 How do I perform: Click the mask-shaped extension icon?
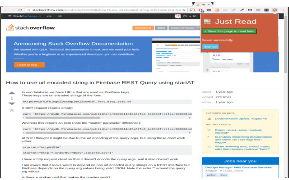250,10
